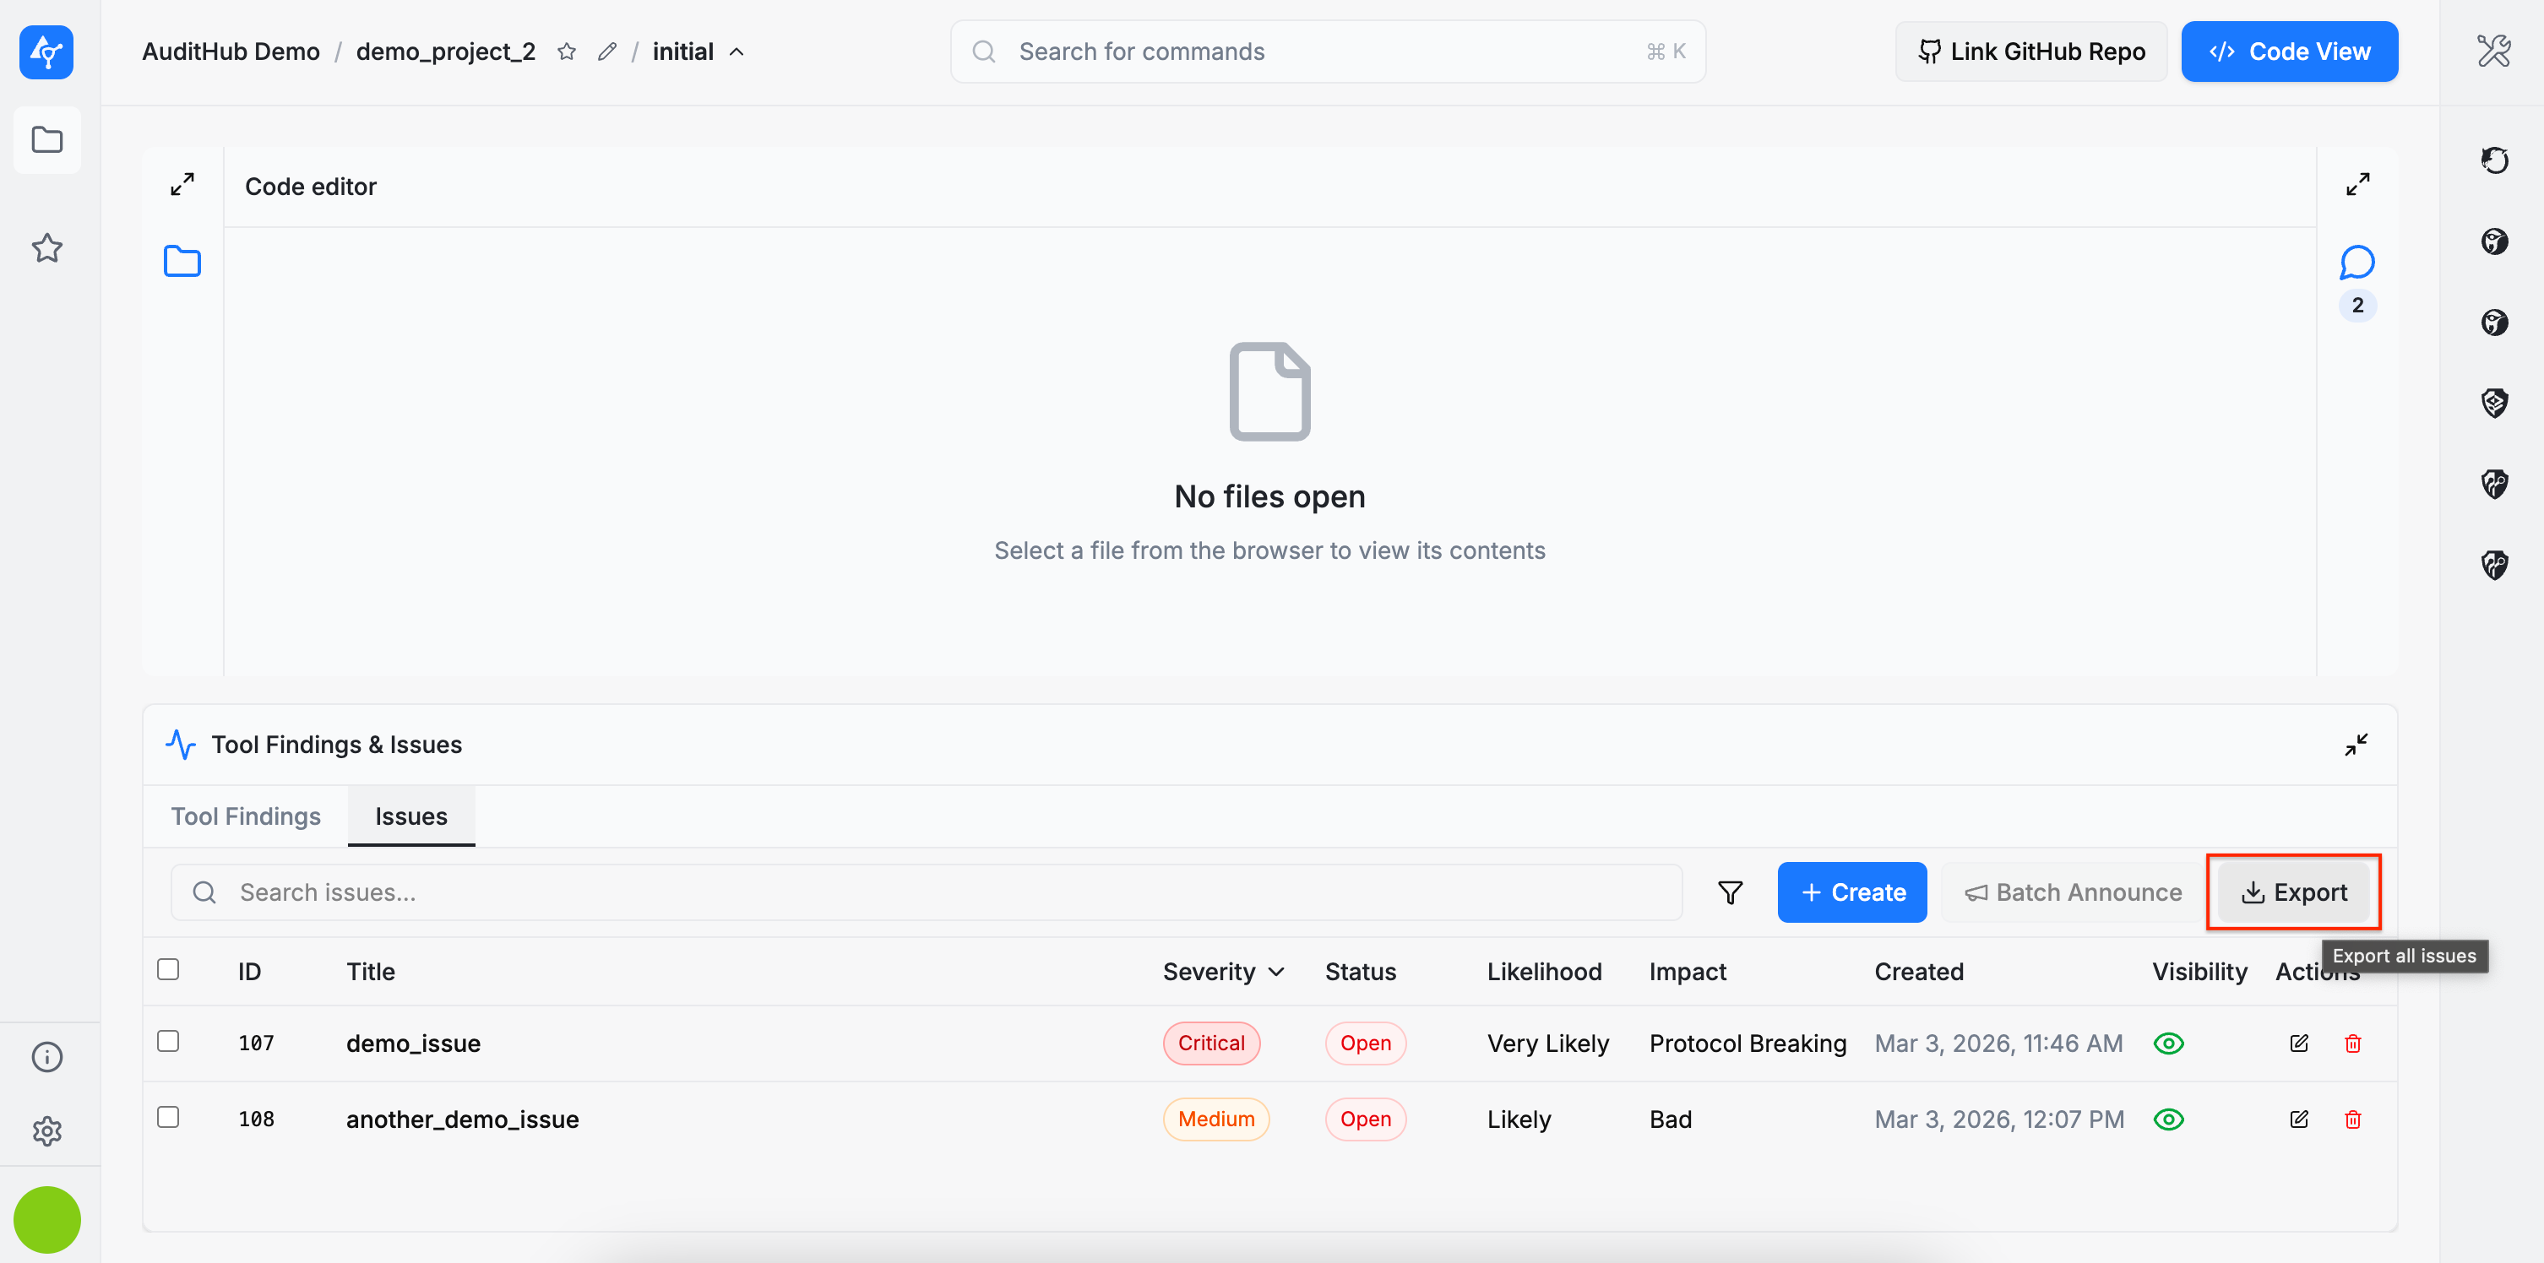Viewport: 2544px width, 1263px height.
Task: Rename project using pencil icon
Action: coord(606,52)
